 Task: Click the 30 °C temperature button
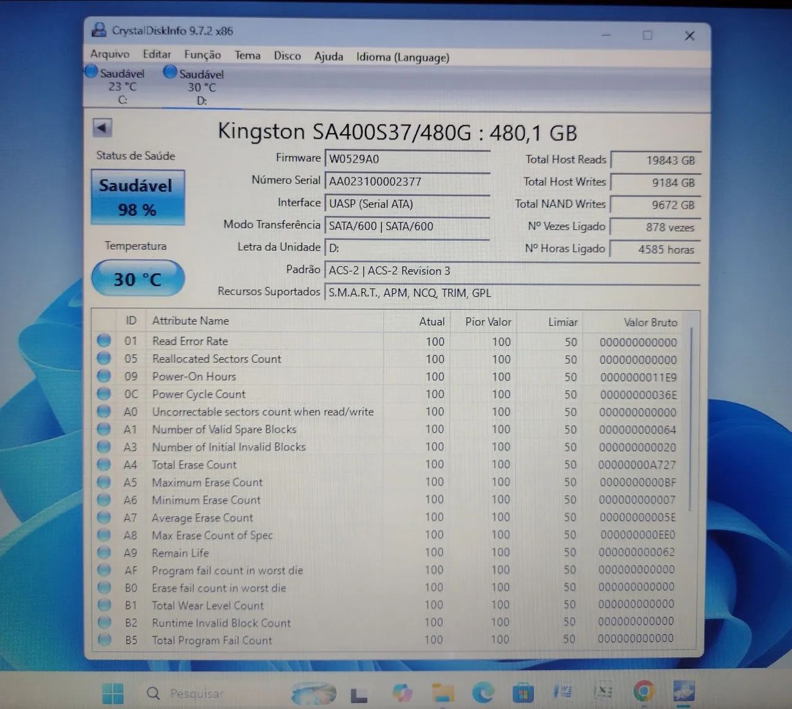pyautogui.click(x=137, y=279)
